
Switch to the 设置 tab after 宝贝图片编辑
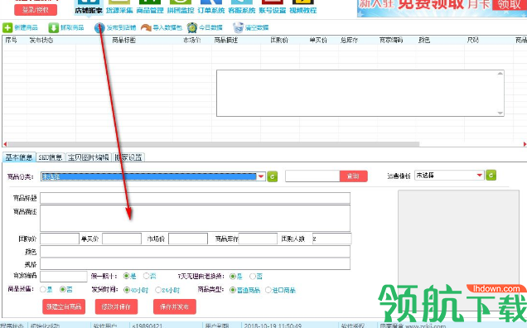pyautogui.click(x=128, y=157)
